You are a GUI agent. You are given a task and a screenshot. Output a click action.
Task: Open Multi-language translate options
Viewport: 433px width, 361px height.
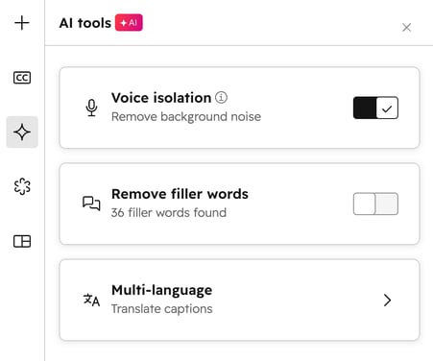[239, 300]
